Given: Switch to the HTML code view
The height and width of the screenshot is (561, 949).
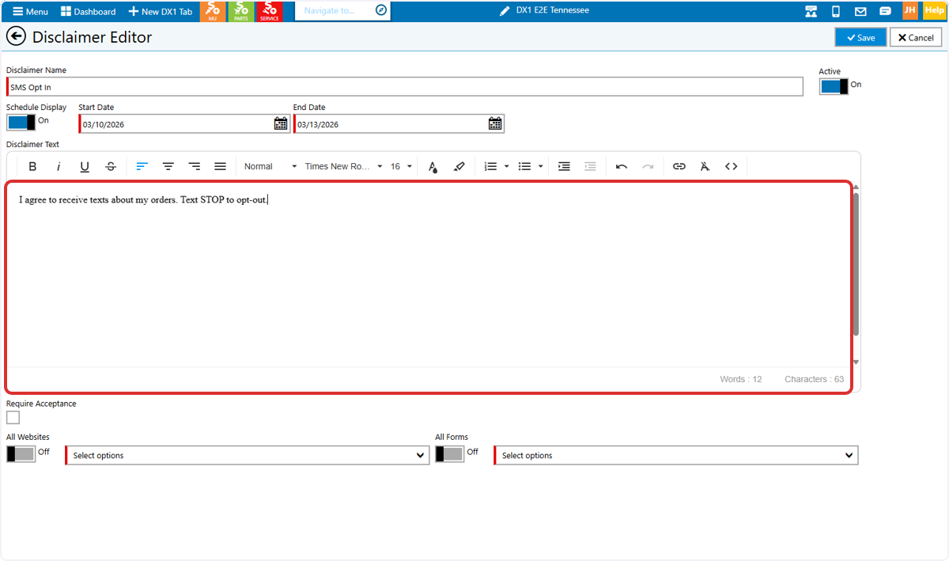Looking at the screenshot, I should point(732,166).
